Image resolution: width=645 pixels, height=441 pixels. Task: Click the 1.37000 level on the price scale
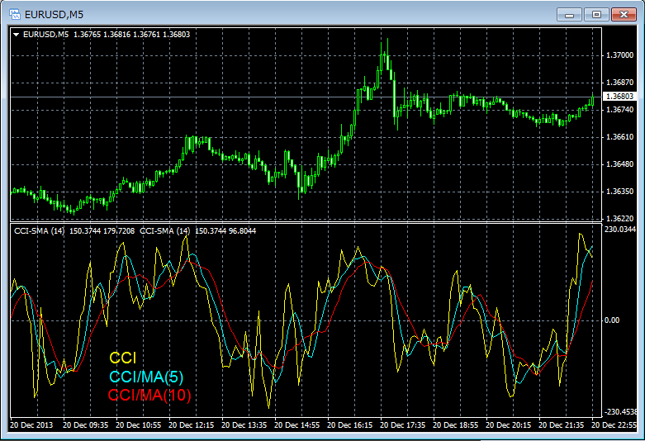coord(619,55)
